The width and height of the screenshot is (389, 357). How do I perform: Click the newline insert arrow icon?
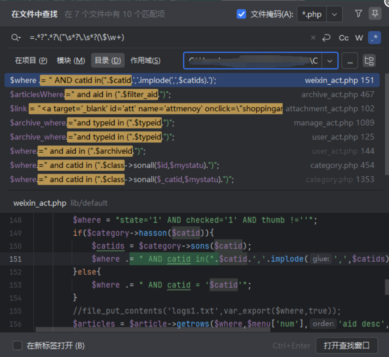(x=326, y=38)
